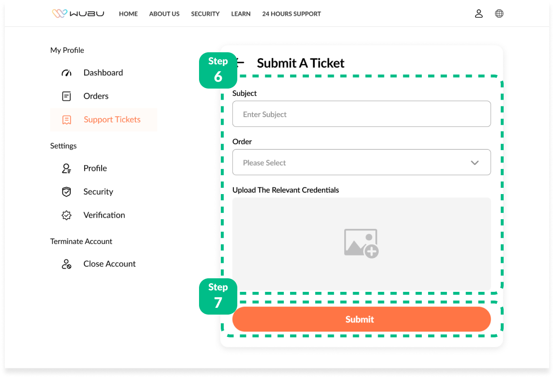
Task: Click the Orders list icon
Action: [66, 96]
